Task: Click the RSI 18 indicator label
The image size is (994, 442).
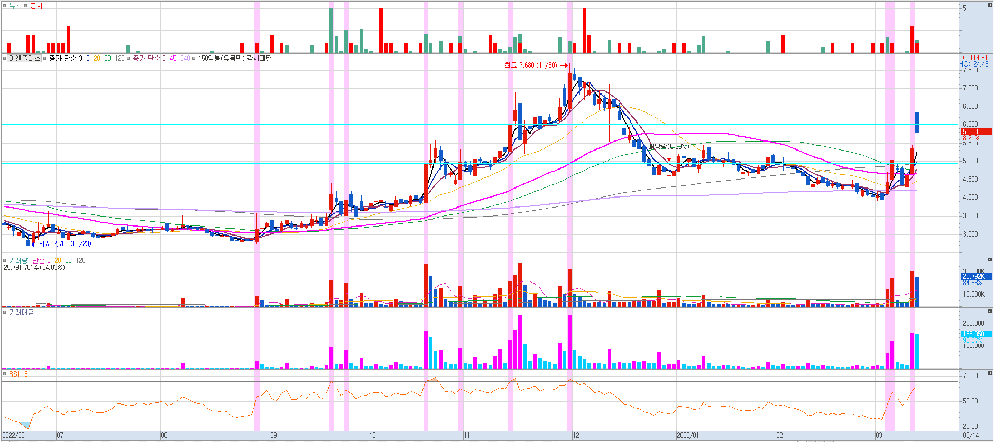Action: pos(19,374)
